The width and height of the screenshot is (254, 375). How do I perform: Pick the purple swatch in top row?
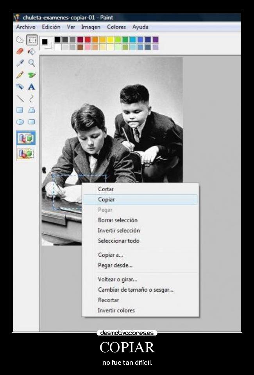pyautogui.click(x=155, y=39)
